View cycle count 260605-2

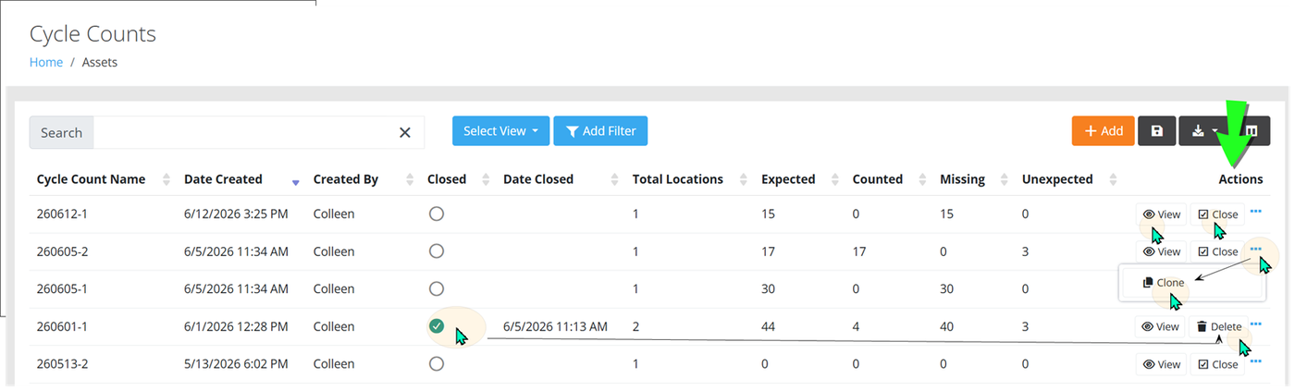point(1162,251)
